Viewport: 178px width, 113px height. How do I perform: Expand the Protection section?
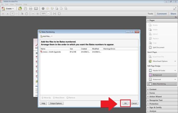[162, 104]
